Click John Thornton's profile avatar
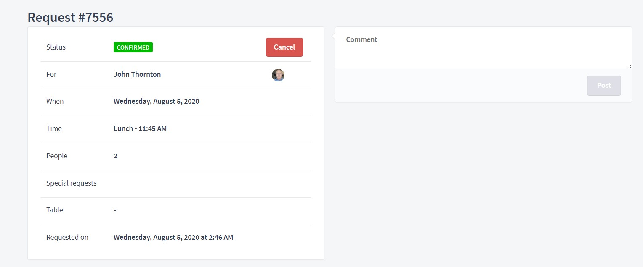Image resolution: width=643 pixels, height=267 pixels. click(278, 75)
